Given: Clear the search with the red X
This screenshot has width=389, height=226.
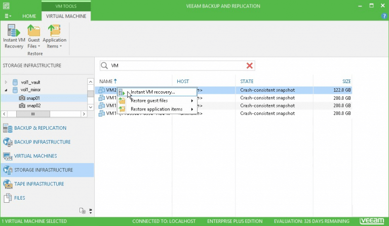Looking at the screenshot, I should pyautogui.click(x=250, y=65).
